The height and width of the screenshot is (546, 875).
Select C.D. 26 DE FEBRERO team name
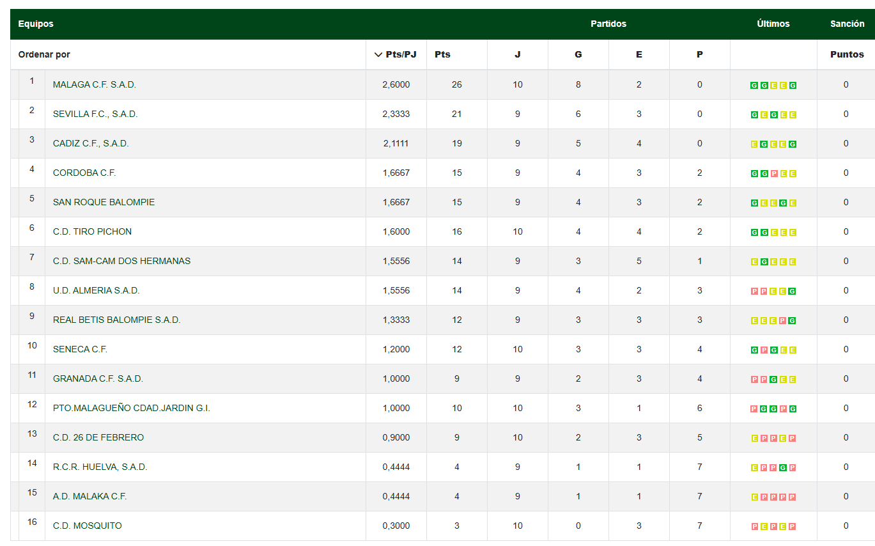point(98,437)
